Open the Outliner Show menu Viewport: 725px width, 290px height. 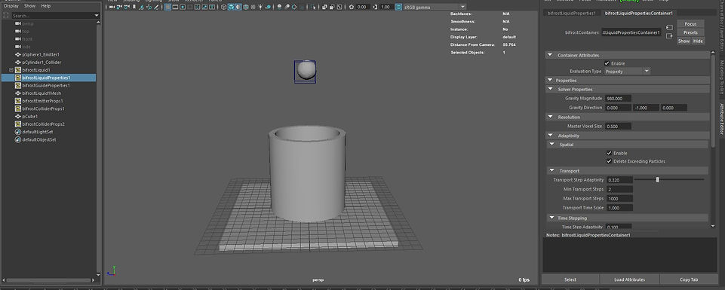[x=29, y=6]
